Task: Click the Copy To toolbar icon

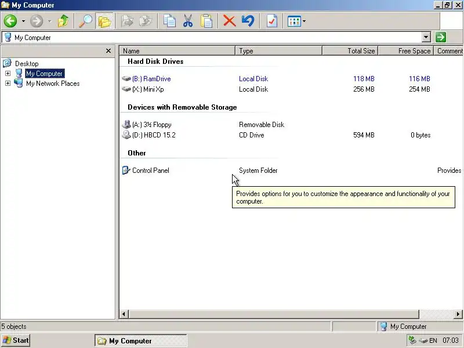Action: click(x=146, y=21)
